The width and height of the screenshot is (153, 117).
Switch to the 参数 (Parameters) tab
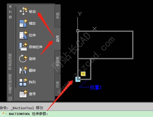[58, 16]
